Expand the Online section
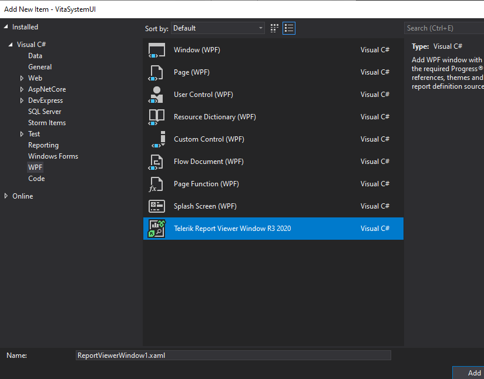Screen dimensions: 484x379 click(x=6, y=196)
